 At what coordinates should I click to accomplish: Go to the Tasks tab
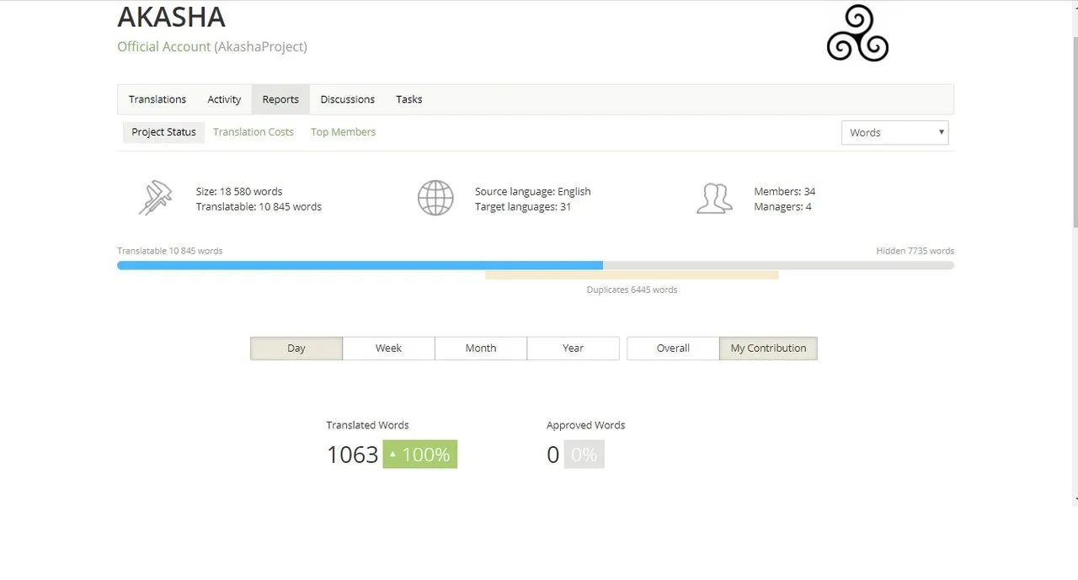409,99
